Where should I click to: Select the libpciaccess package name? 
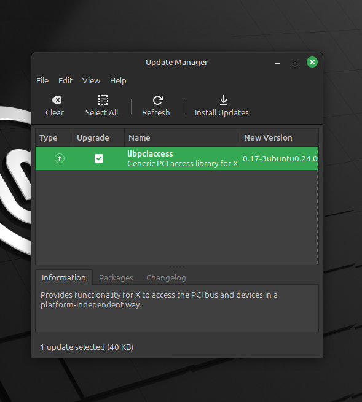click(150, 153)
